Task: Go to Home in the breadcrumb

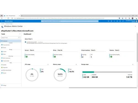Action: tap(3, 24)
